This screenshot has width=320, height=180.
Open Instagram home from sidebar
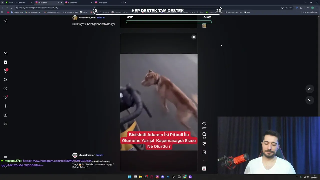pos(5,54)
